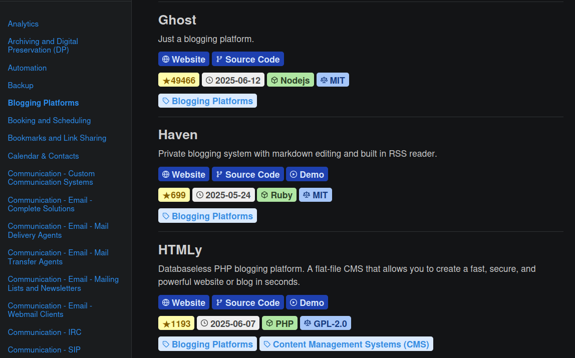This screenshot has width=575, height=358.
Task: Open Communication - Custom Communication Systems
Action: click(x=51, y=178)
